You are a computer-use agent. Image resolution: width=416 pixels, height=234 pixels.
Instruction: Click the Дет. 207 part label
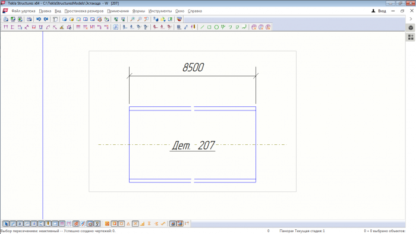pos(193,146)
